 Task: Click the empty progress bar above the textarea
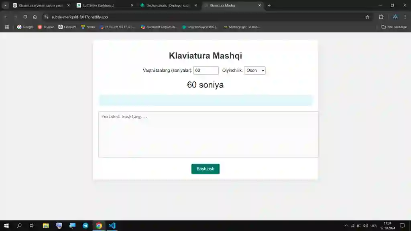(x=205, y=100)
